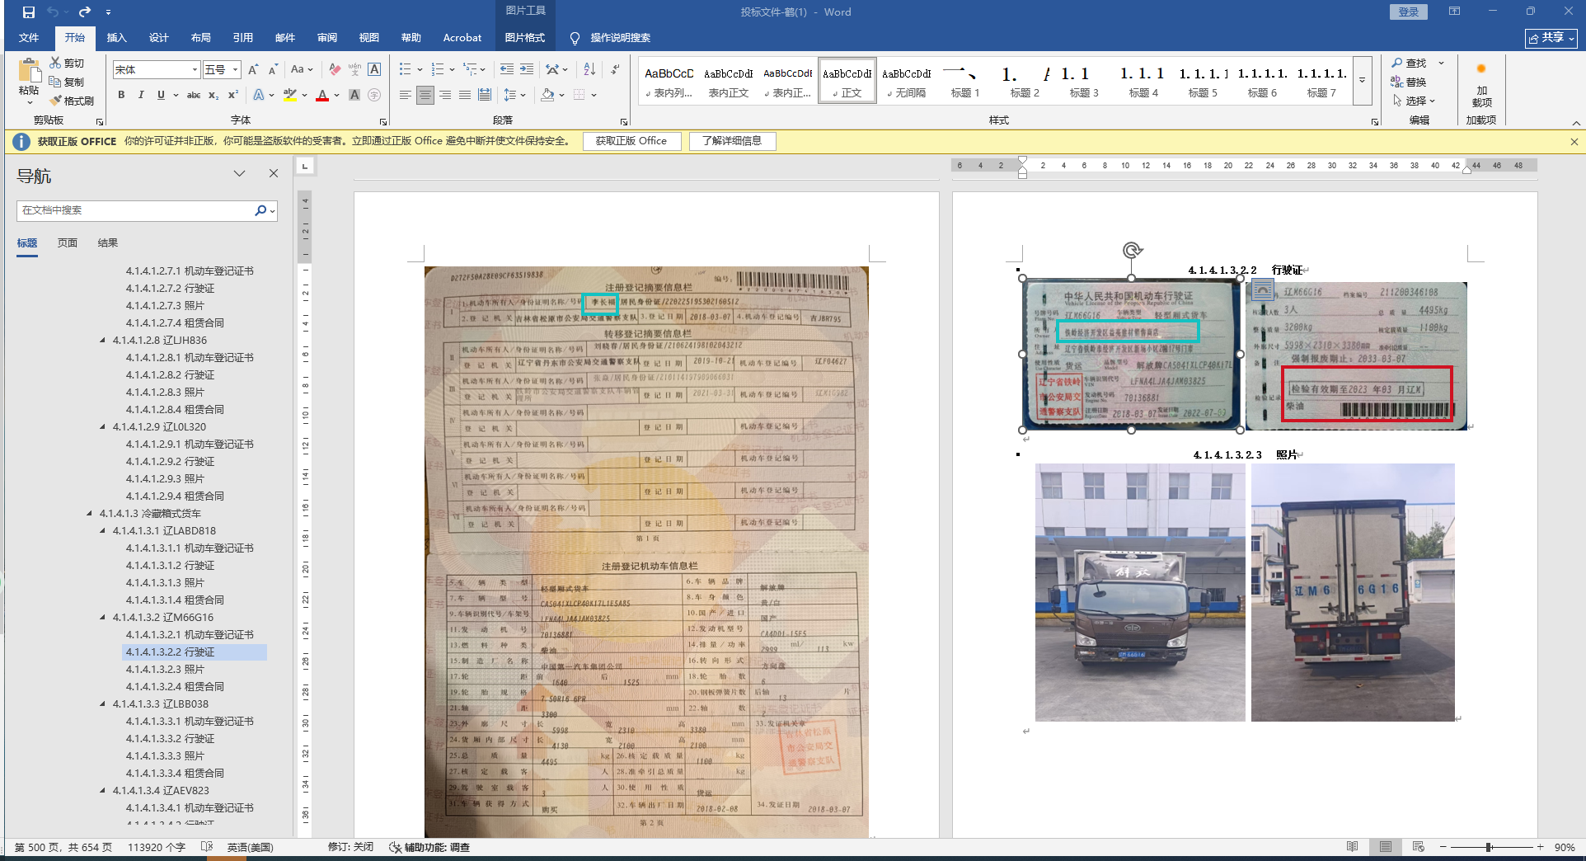Viewport: 1586px width, 861px height.
Task: Switch to the 页面 tab in navigation pane
Action: 68,242
